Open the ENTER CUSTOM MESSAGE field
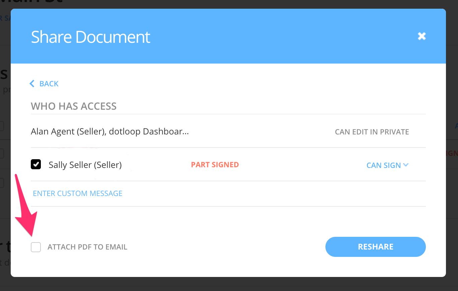The height and width of the screenshot is (291, 458). pyautogui.click(x=77, y=193)
